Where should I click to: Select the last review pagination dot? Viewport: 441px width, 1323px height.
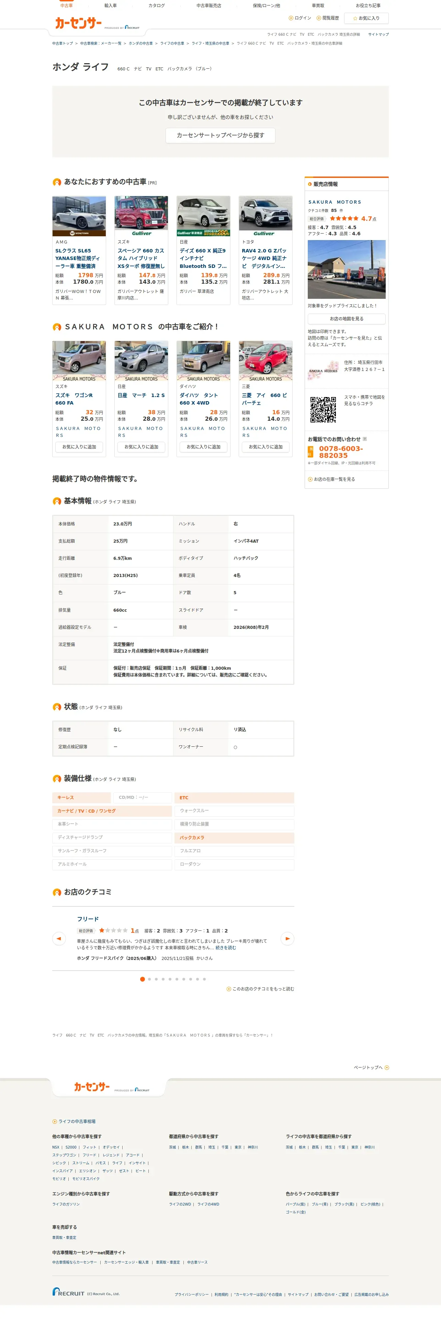204,980
